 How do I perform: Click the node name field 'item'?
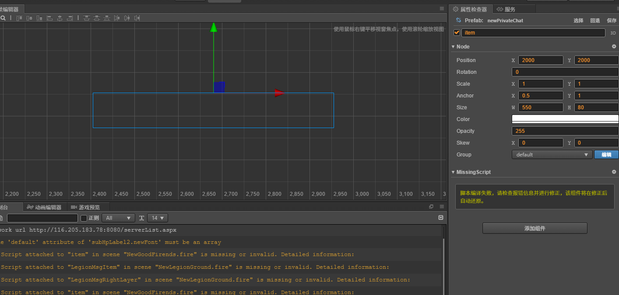click(x=533, y=33)
